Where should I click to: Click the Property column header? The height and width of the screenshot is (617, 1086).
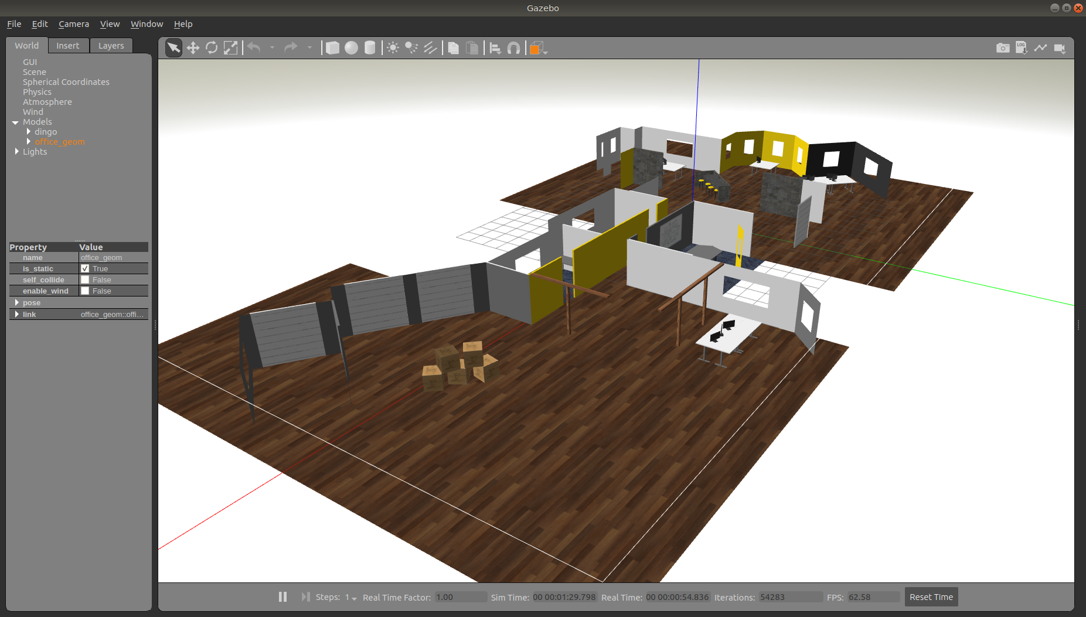point(43,247)
